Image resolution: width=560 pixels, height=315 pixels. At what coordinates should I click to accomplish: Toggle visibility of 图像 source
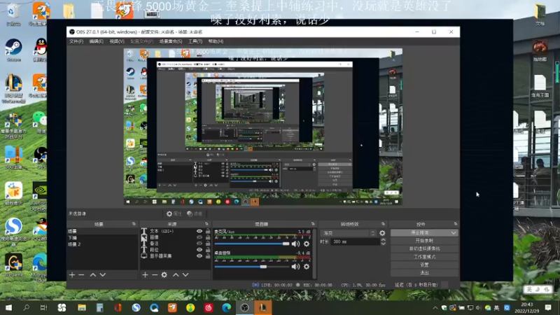199,237
